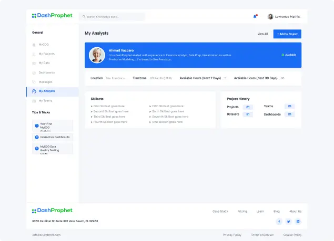The height and width of the screenshot is (241, 334).
Task: Expand the Seventh Skillset item
Action: click(168, 117)
